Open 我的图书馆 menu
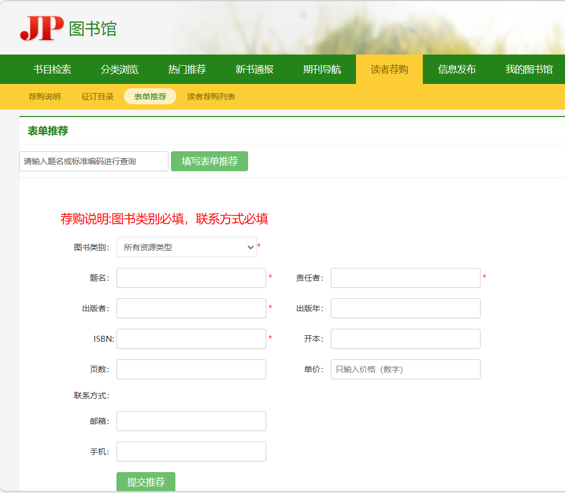Image resolution: width=565 pixels, height=493 pixels. pyautogui.click(x=529, y=70)
